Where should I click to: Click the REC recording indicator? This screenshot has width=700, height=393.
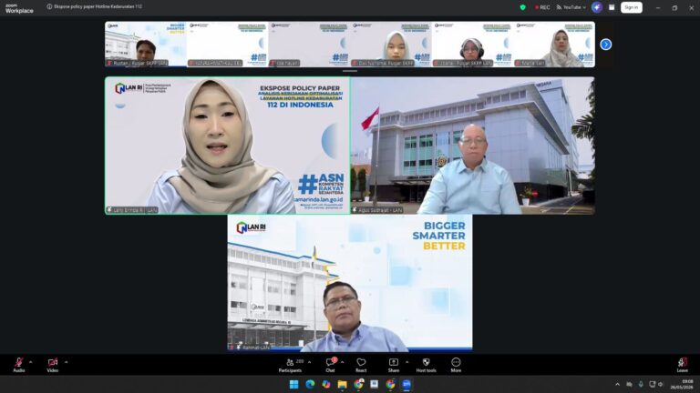[542, 7]
